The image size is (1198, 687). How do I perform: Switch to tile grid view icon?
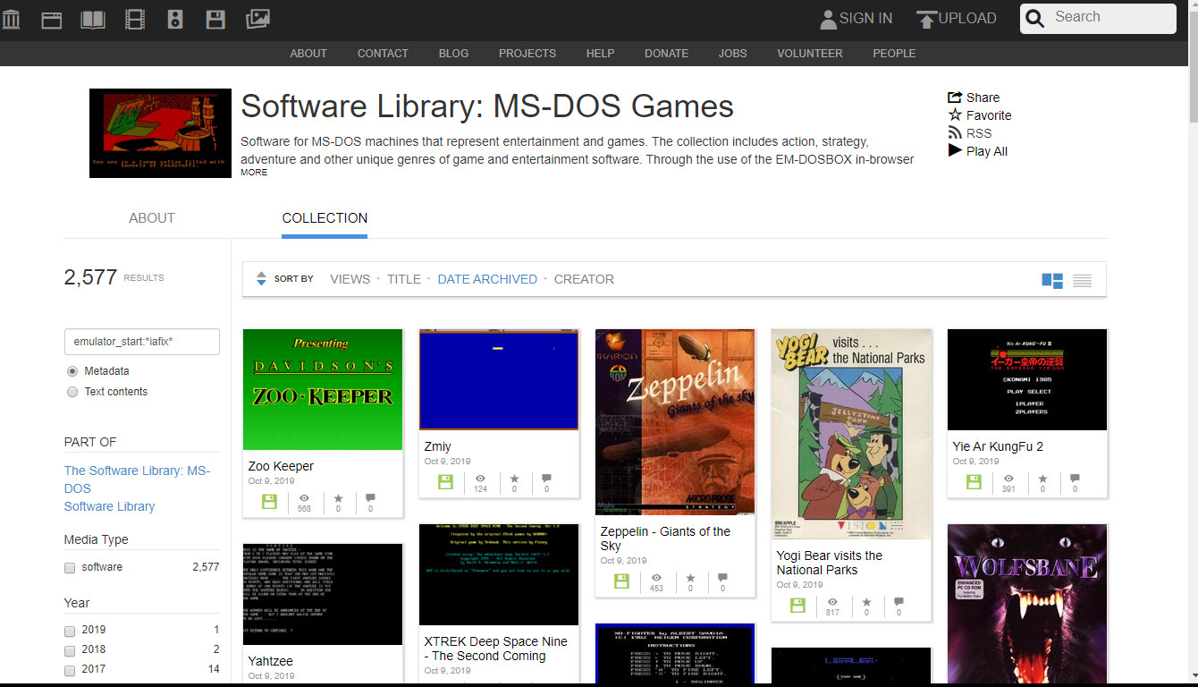(x=1052, y=281)
